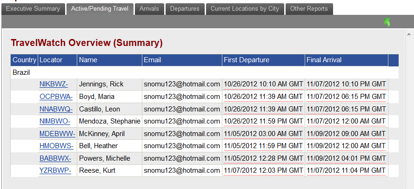Image resolution: width=414 pixels, height=189 pixels.
Task: Click the NNABWQ- locator link
Action: [x=56, y=109]
